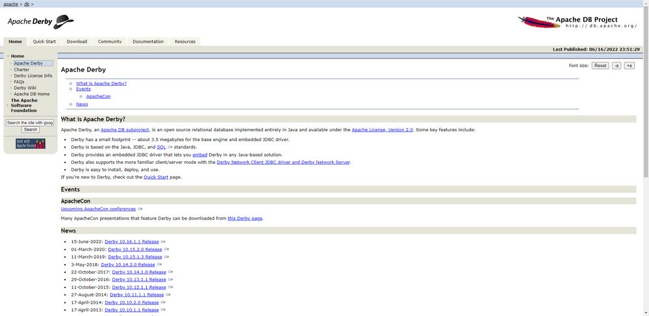Open Upcoming ApacheCon conferences link

(98, 209)
